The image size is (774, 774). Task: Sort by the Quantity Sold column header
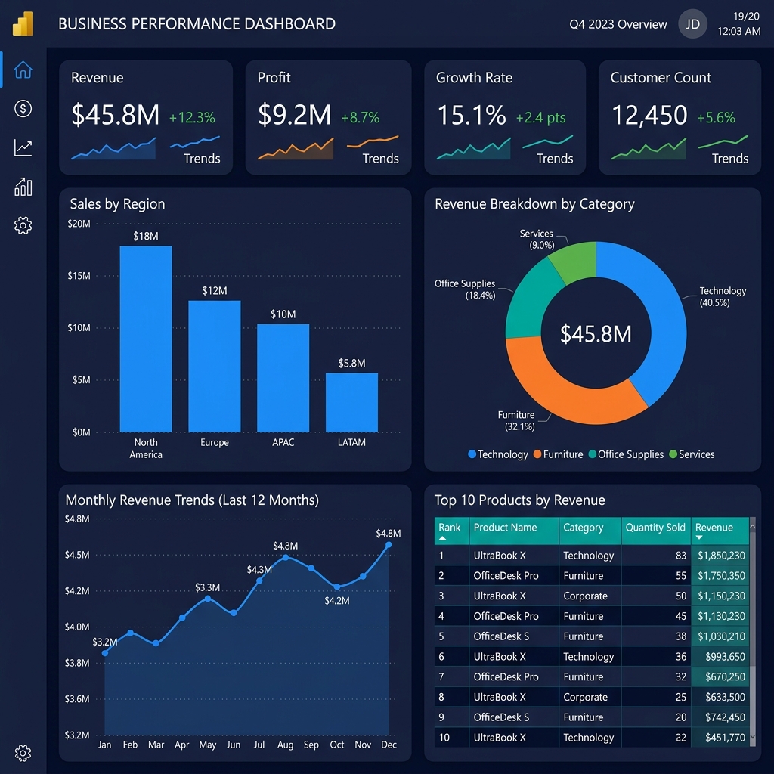click(656, 531)
